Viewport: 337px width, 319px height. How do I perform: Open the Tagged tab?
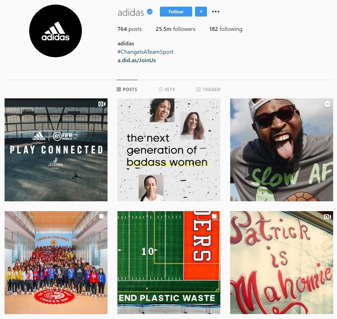click(208, 89)
